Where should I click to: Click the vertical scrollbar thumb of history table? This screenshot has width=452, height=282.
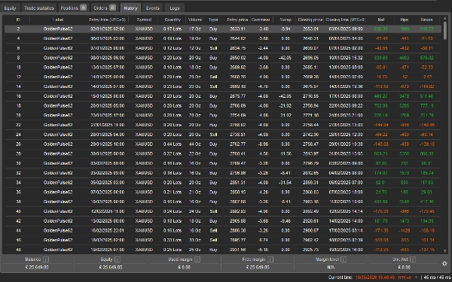point(444,31)
